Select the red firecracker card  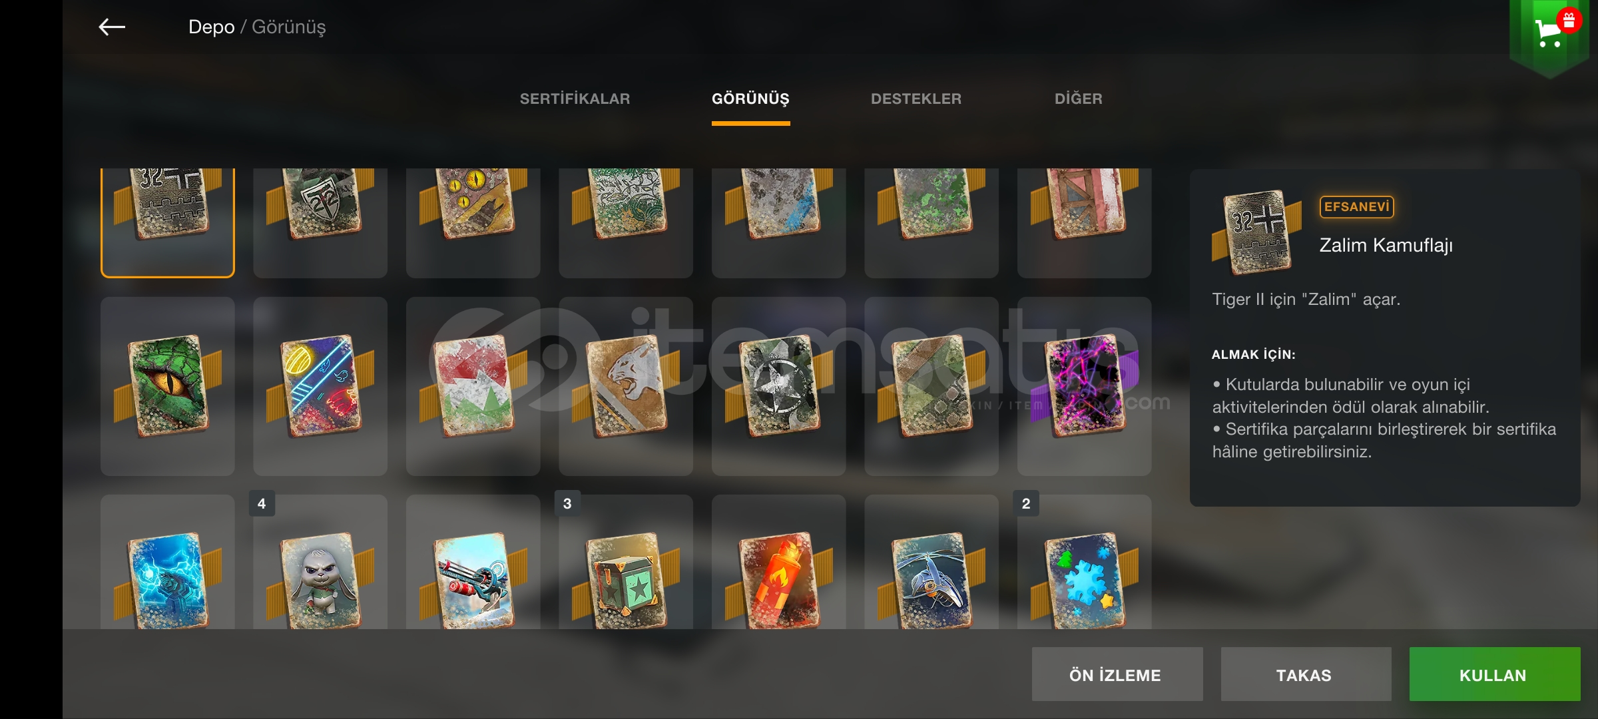(779, 563)
